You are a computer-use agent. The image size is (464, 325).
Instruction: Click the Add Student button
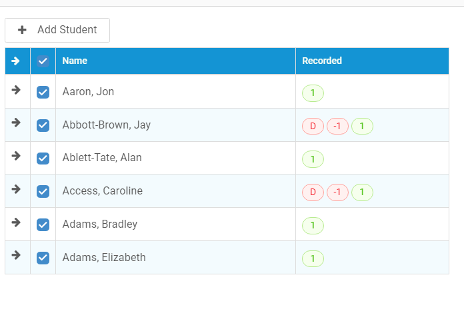[x=57, y=30]
